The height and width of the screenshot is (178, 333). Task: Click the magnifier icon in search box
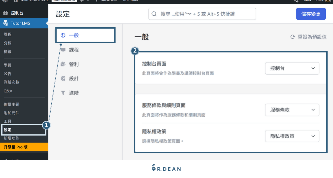tap(154, 14)
